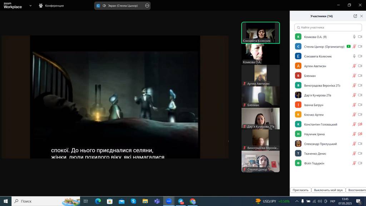Switch to the Конференция tab
The width and height of the screenshot is (366, 206).
[51, 6]
